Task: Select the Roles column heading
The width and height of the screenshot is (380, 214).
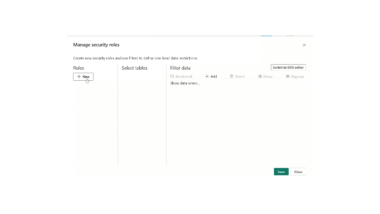Action: point(78,68)
